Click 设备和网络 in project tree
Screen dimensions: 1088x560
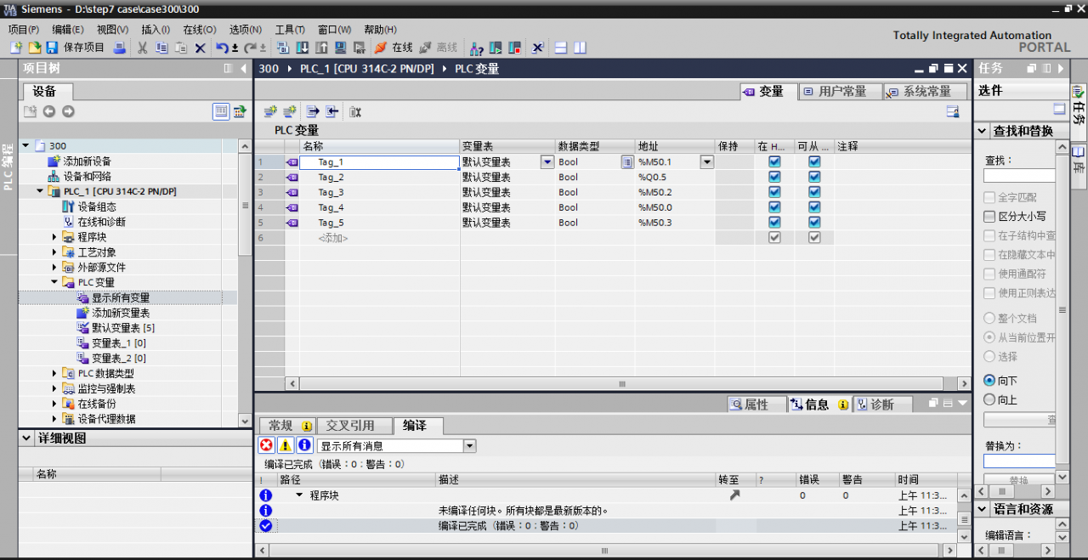(87, 177)
